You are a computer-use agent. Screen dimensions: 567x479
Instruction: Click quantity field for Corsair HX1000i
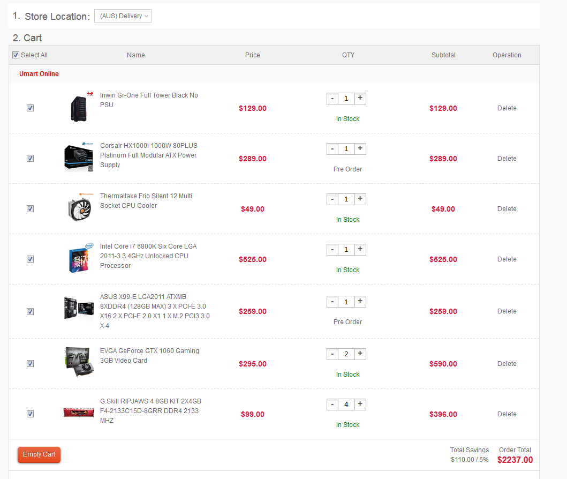point(346,149)
